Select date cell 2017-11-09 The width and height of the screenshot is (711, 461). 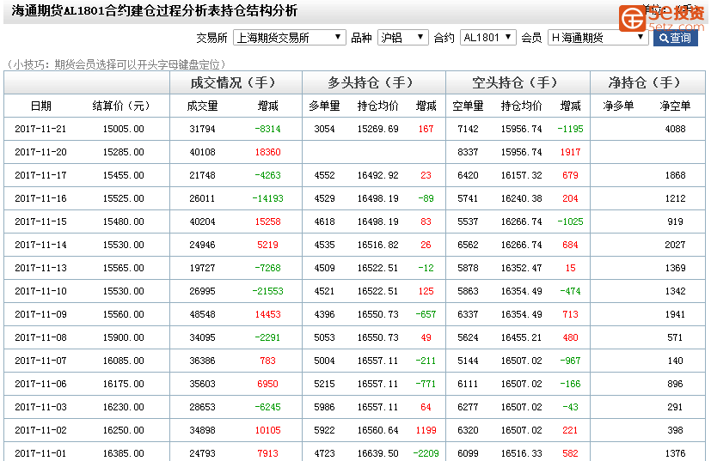click(x=40, y=314)
